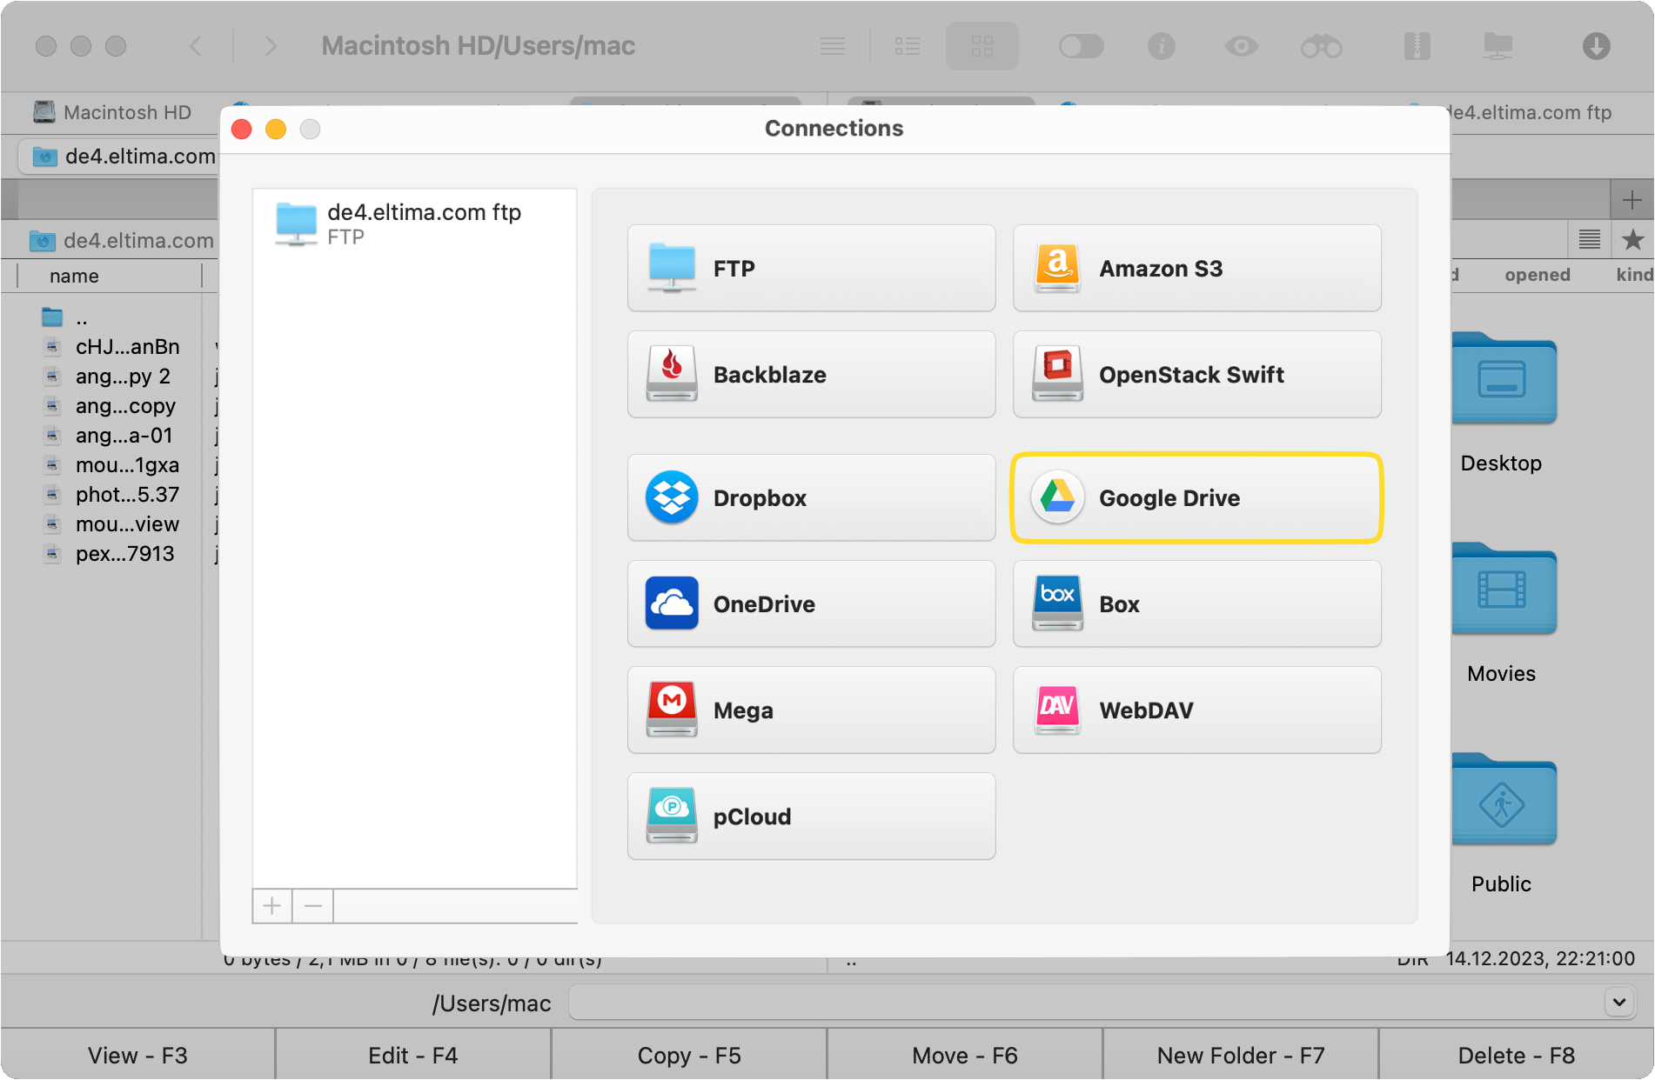Flip the hidden files toggle switch in toolbar
The height and width of the screenshot is (1080, 1655).
click(x=1081, y=46)
